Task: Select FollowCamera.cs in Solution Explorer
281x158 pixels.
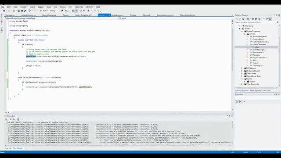Action: [x=259, y=44]
